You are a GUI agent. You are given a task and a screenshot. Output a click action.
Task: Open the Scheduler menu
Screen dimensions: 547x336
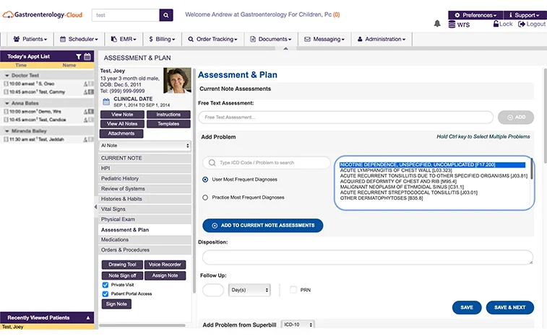point(79,39)
